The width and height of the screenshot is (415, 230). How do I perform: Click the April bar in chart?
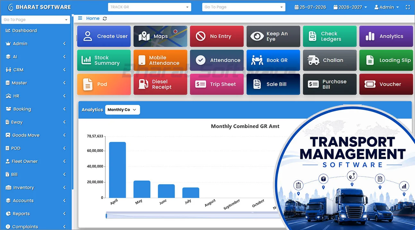(117, 170)
